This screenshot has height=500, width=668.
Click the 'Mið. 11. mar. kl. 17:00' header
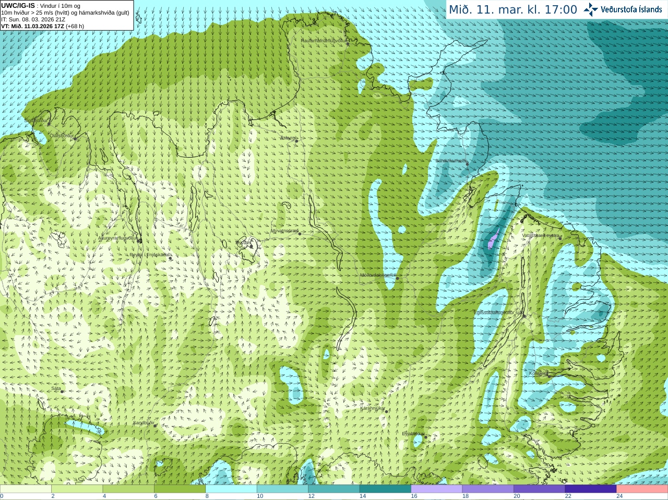pos(513,9)
